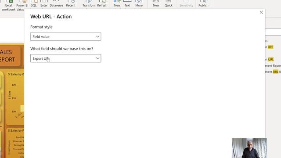
Task: Click More visuals in the ribbon
Action: point(139,4)
